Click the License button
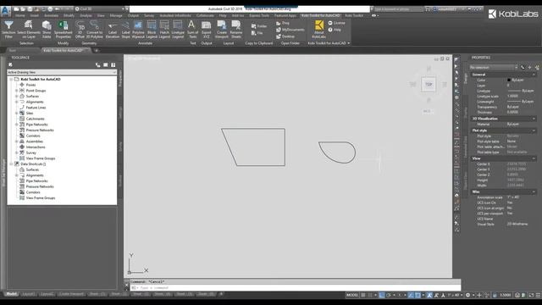 click(x=337, y=23)
